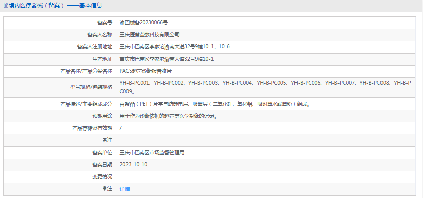The width and height of the screenshot is (423, 198).
Task: Select the date 2023-10-10
Action: click(134, 165)
